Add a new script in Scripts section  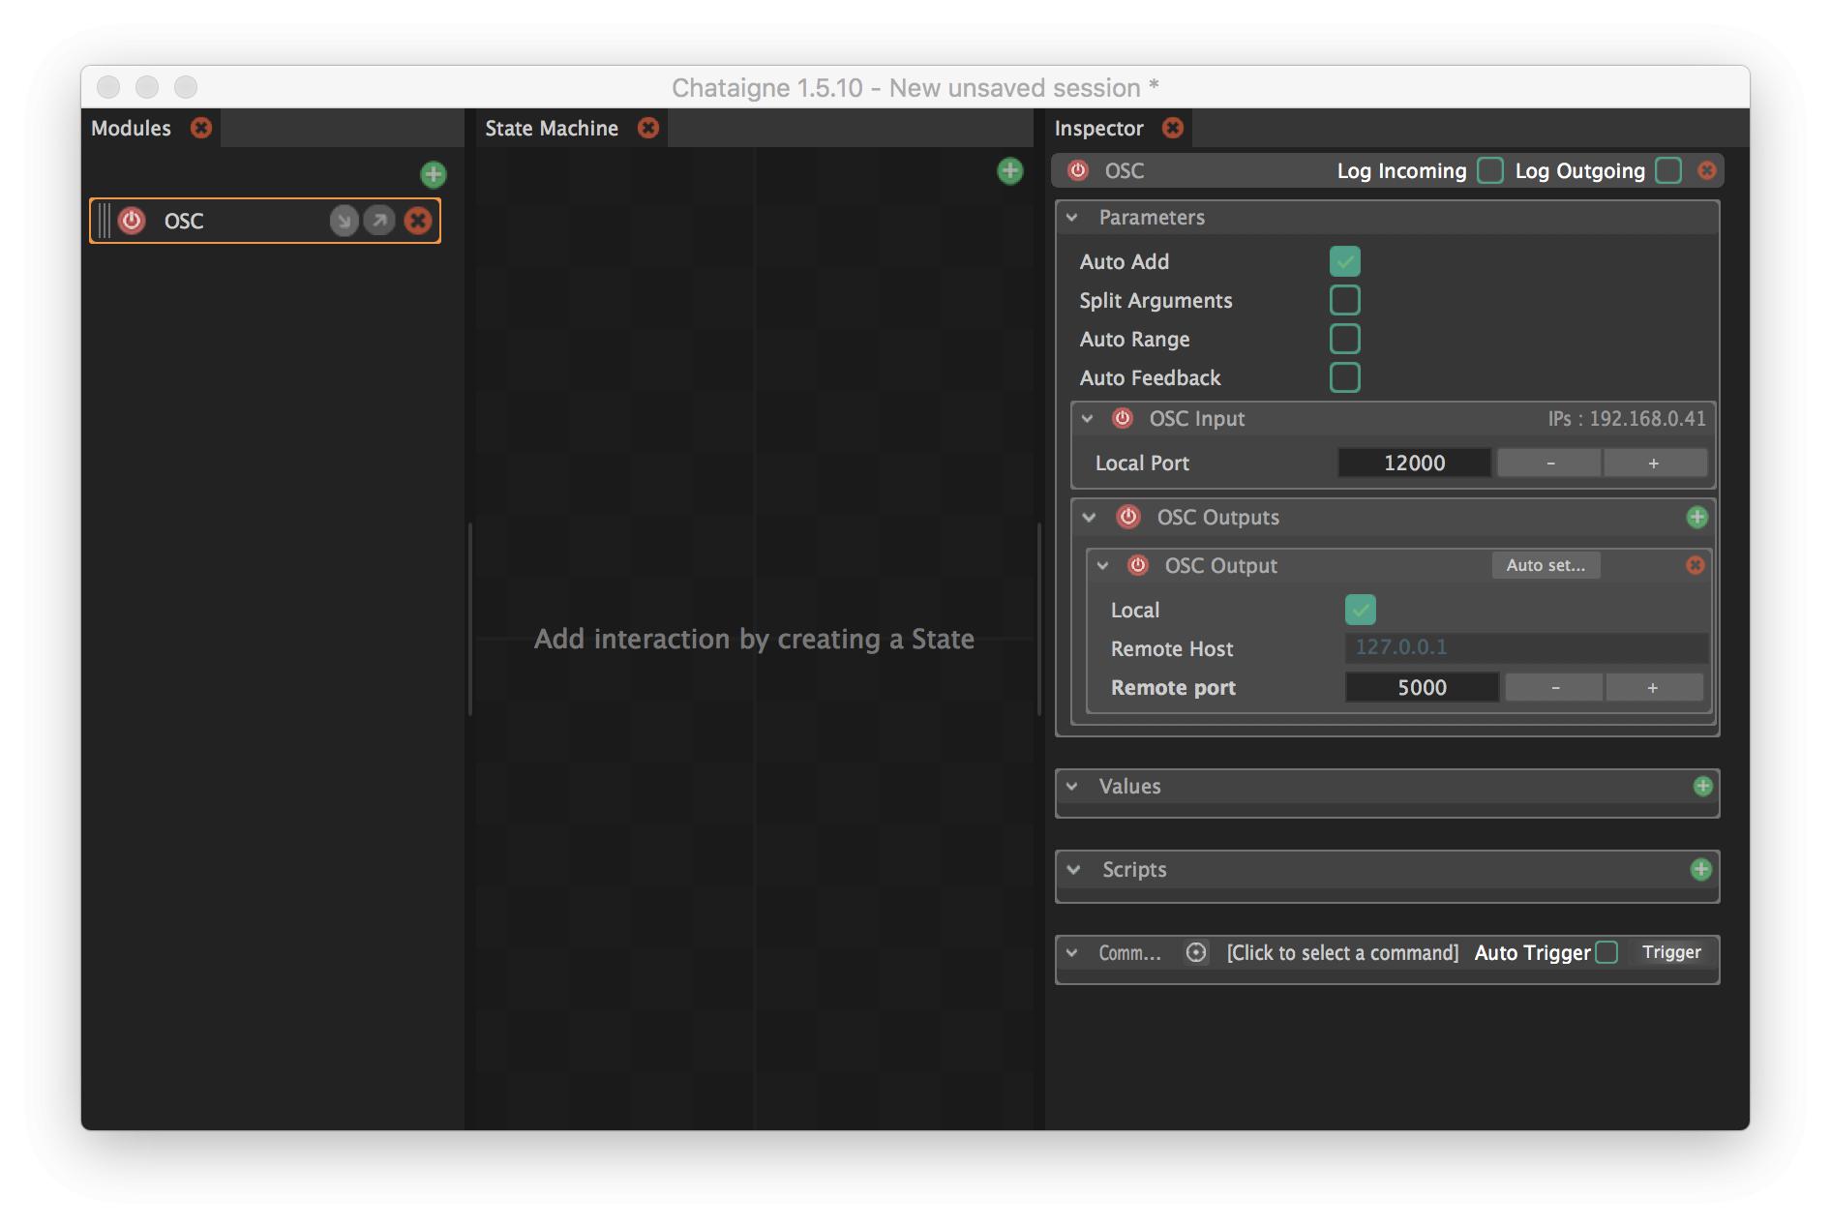(x=1700, y=870)
